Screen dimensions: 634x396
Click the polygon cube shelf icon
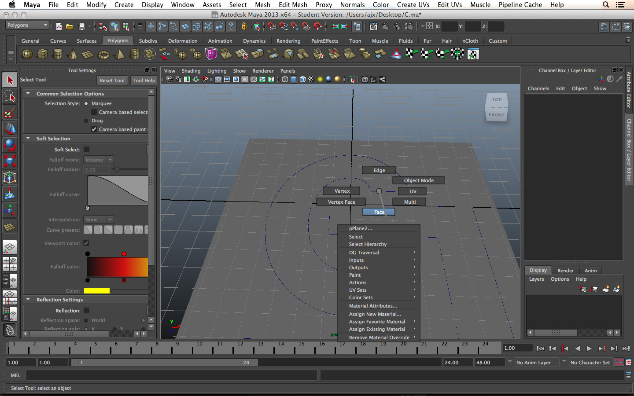coord(43,54)
